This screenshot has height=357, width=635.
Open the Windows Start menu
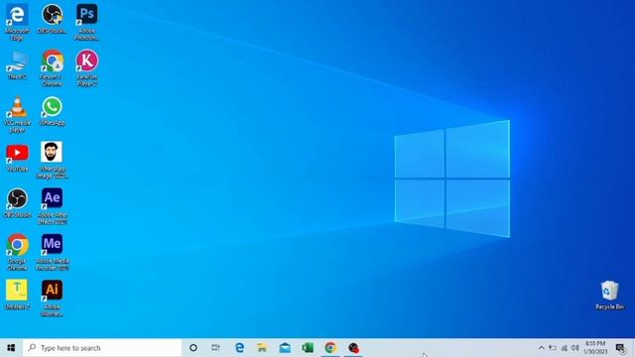point(11,348)
